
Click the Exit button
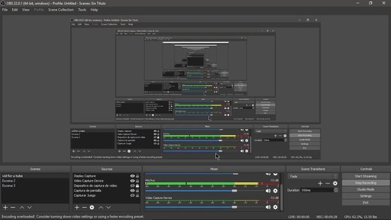pyautogui.click(x=365, y=202)
